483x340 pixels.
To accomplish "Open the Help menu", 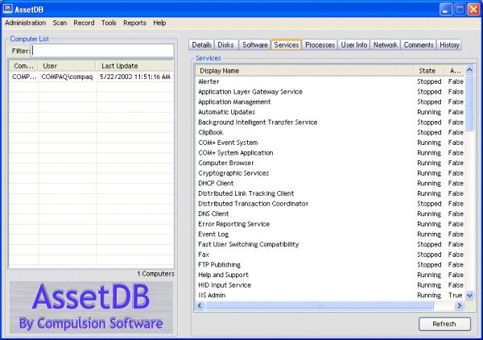I will tap(159, 23).
